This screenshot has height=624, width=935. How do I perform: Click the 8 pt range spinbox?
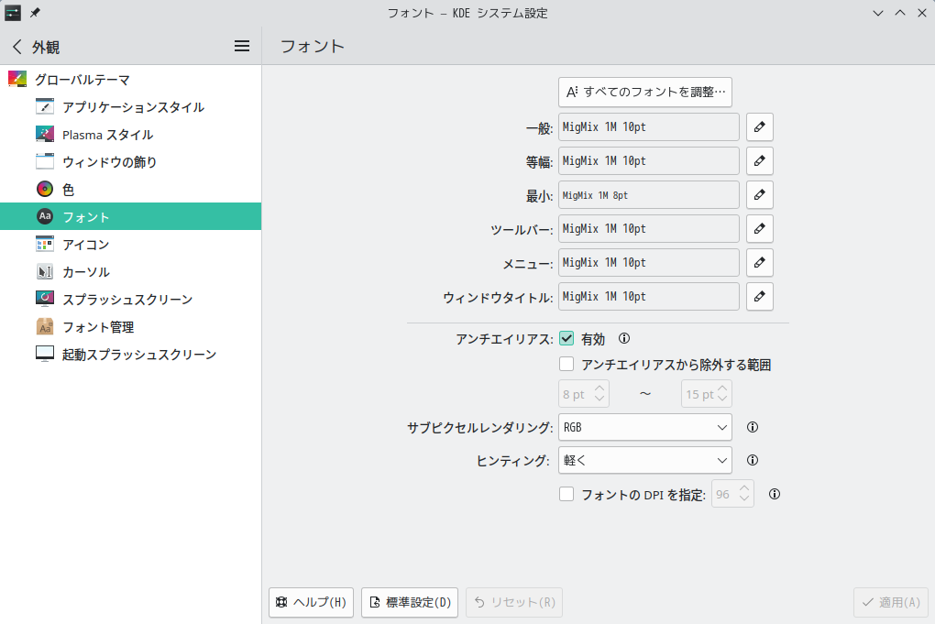(x=584, y=394)
